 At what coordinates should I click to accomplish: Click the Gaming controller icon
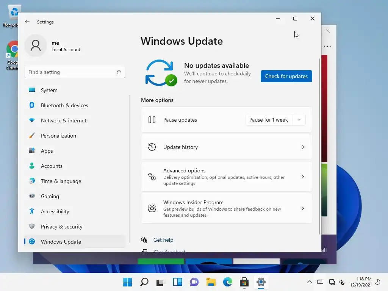pyautogui.click(x=32, y=196)
